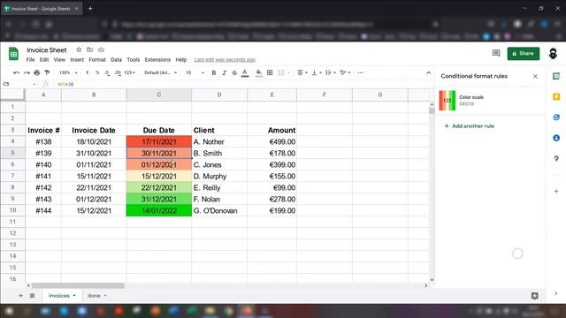
Task: Hide the menus with collapse arrow
Action: point(428,72)
